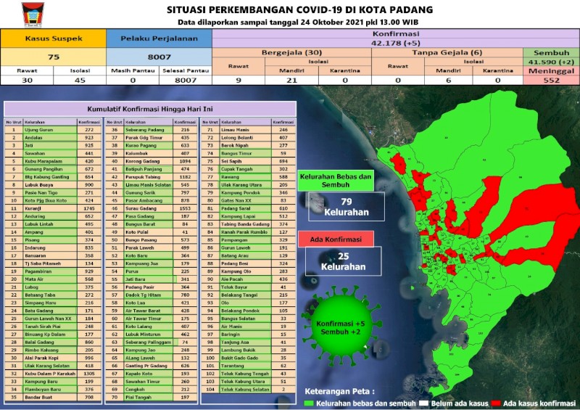Viewport: 580px width, 410px height.
Task: Click the 'Teluk Kabung Selatan' row
Action: [x=249, y=389]
